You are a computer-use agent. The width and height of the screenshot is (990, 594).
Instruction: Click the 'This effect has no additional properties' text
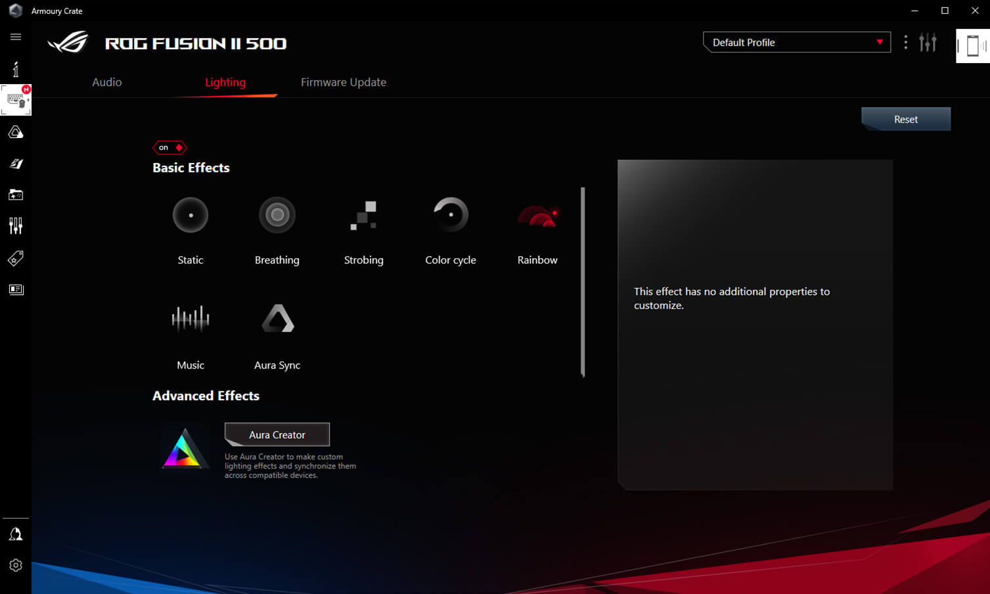click(732, 298)
